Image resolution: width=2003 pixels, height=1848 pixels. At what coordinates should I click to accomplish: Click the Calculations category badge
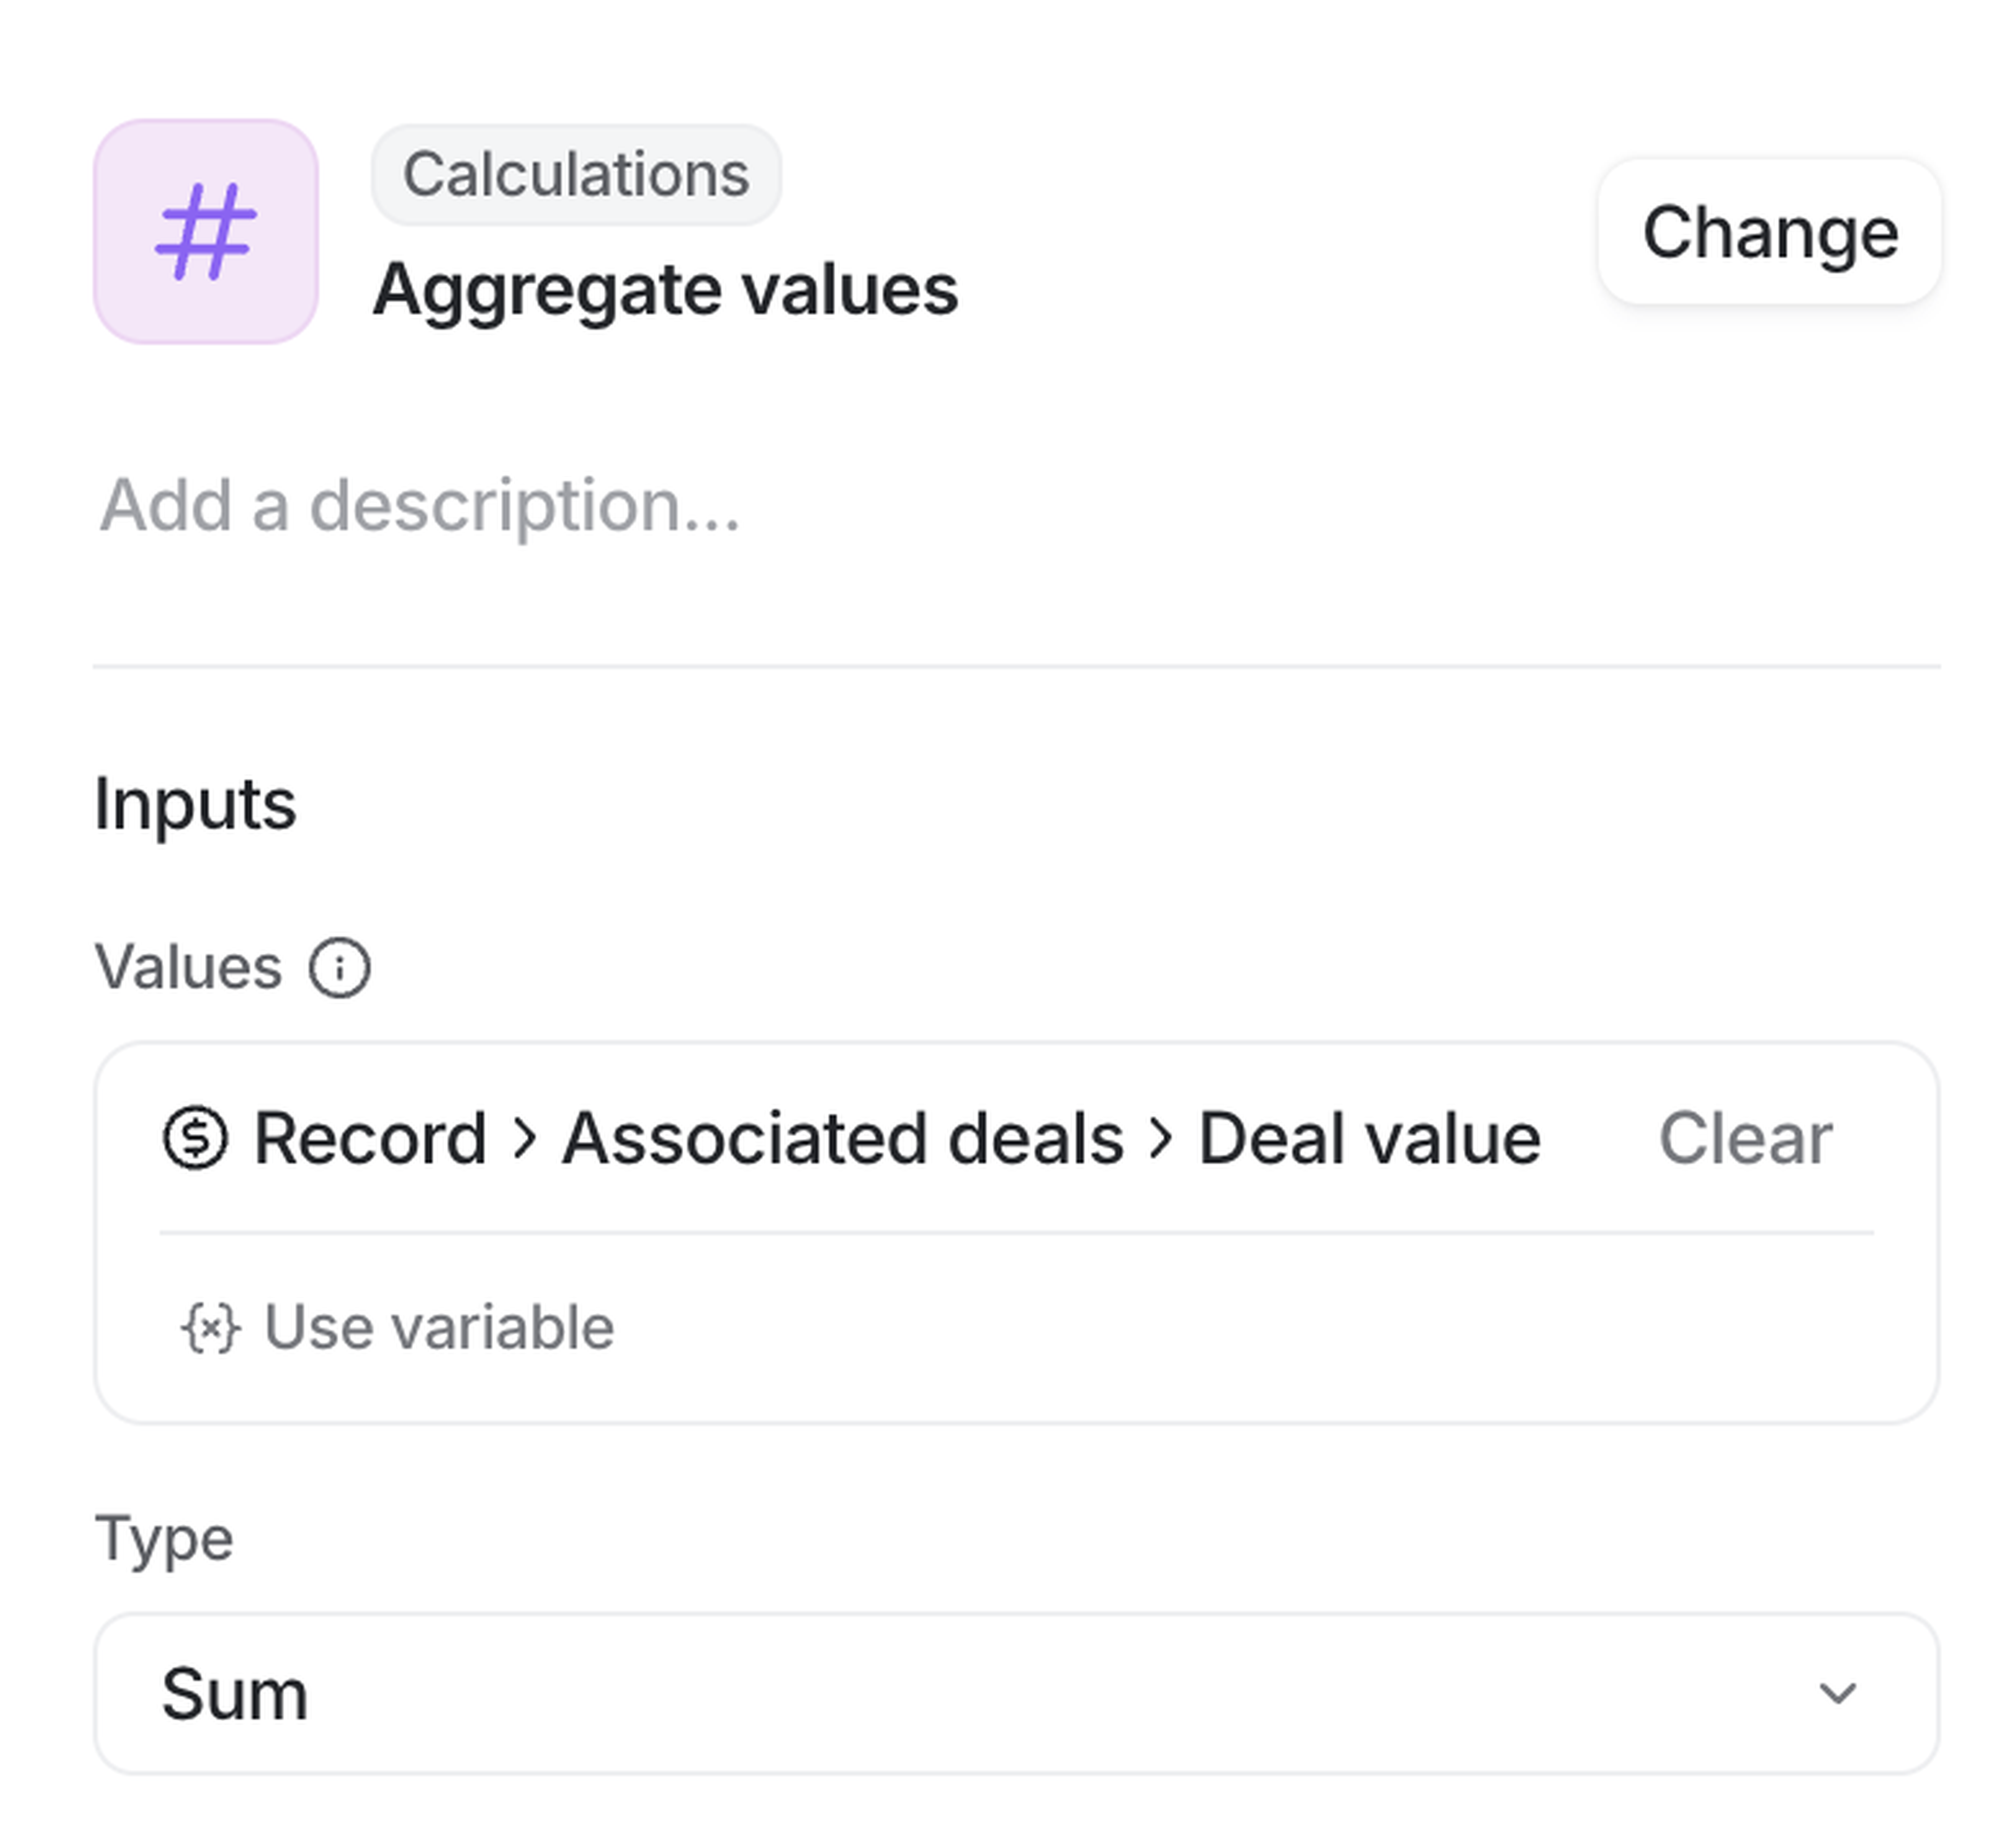click(x=576, y=175)
